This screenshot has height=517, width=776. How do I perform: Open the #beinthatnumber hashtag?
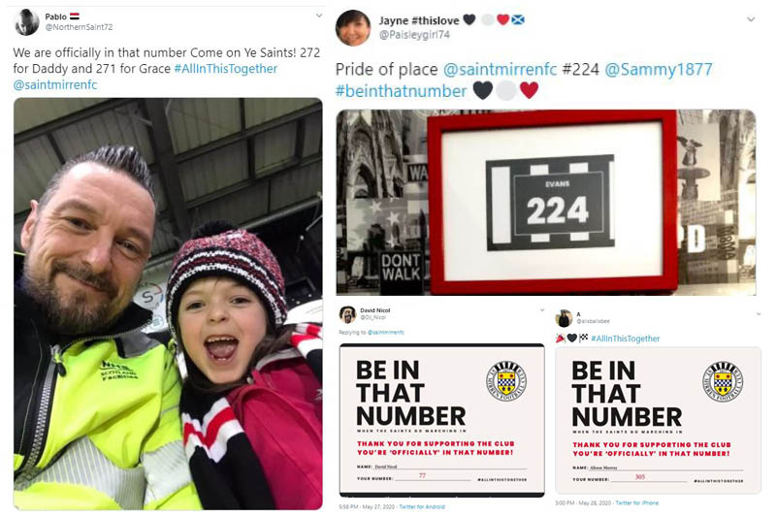[x=401, y=91]
